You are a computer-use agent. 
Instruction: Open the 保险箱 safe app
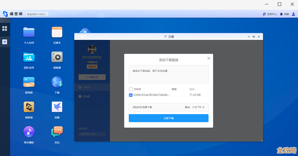[x=57, y=57]
